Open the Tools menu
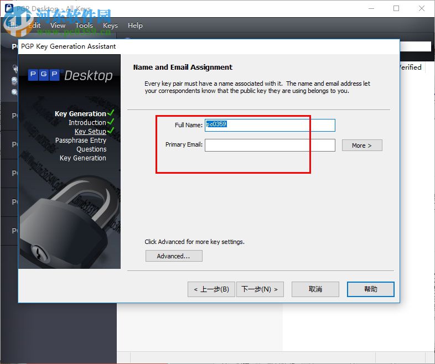This screenshot has height=364, width=435. click(x=84, y=25)
